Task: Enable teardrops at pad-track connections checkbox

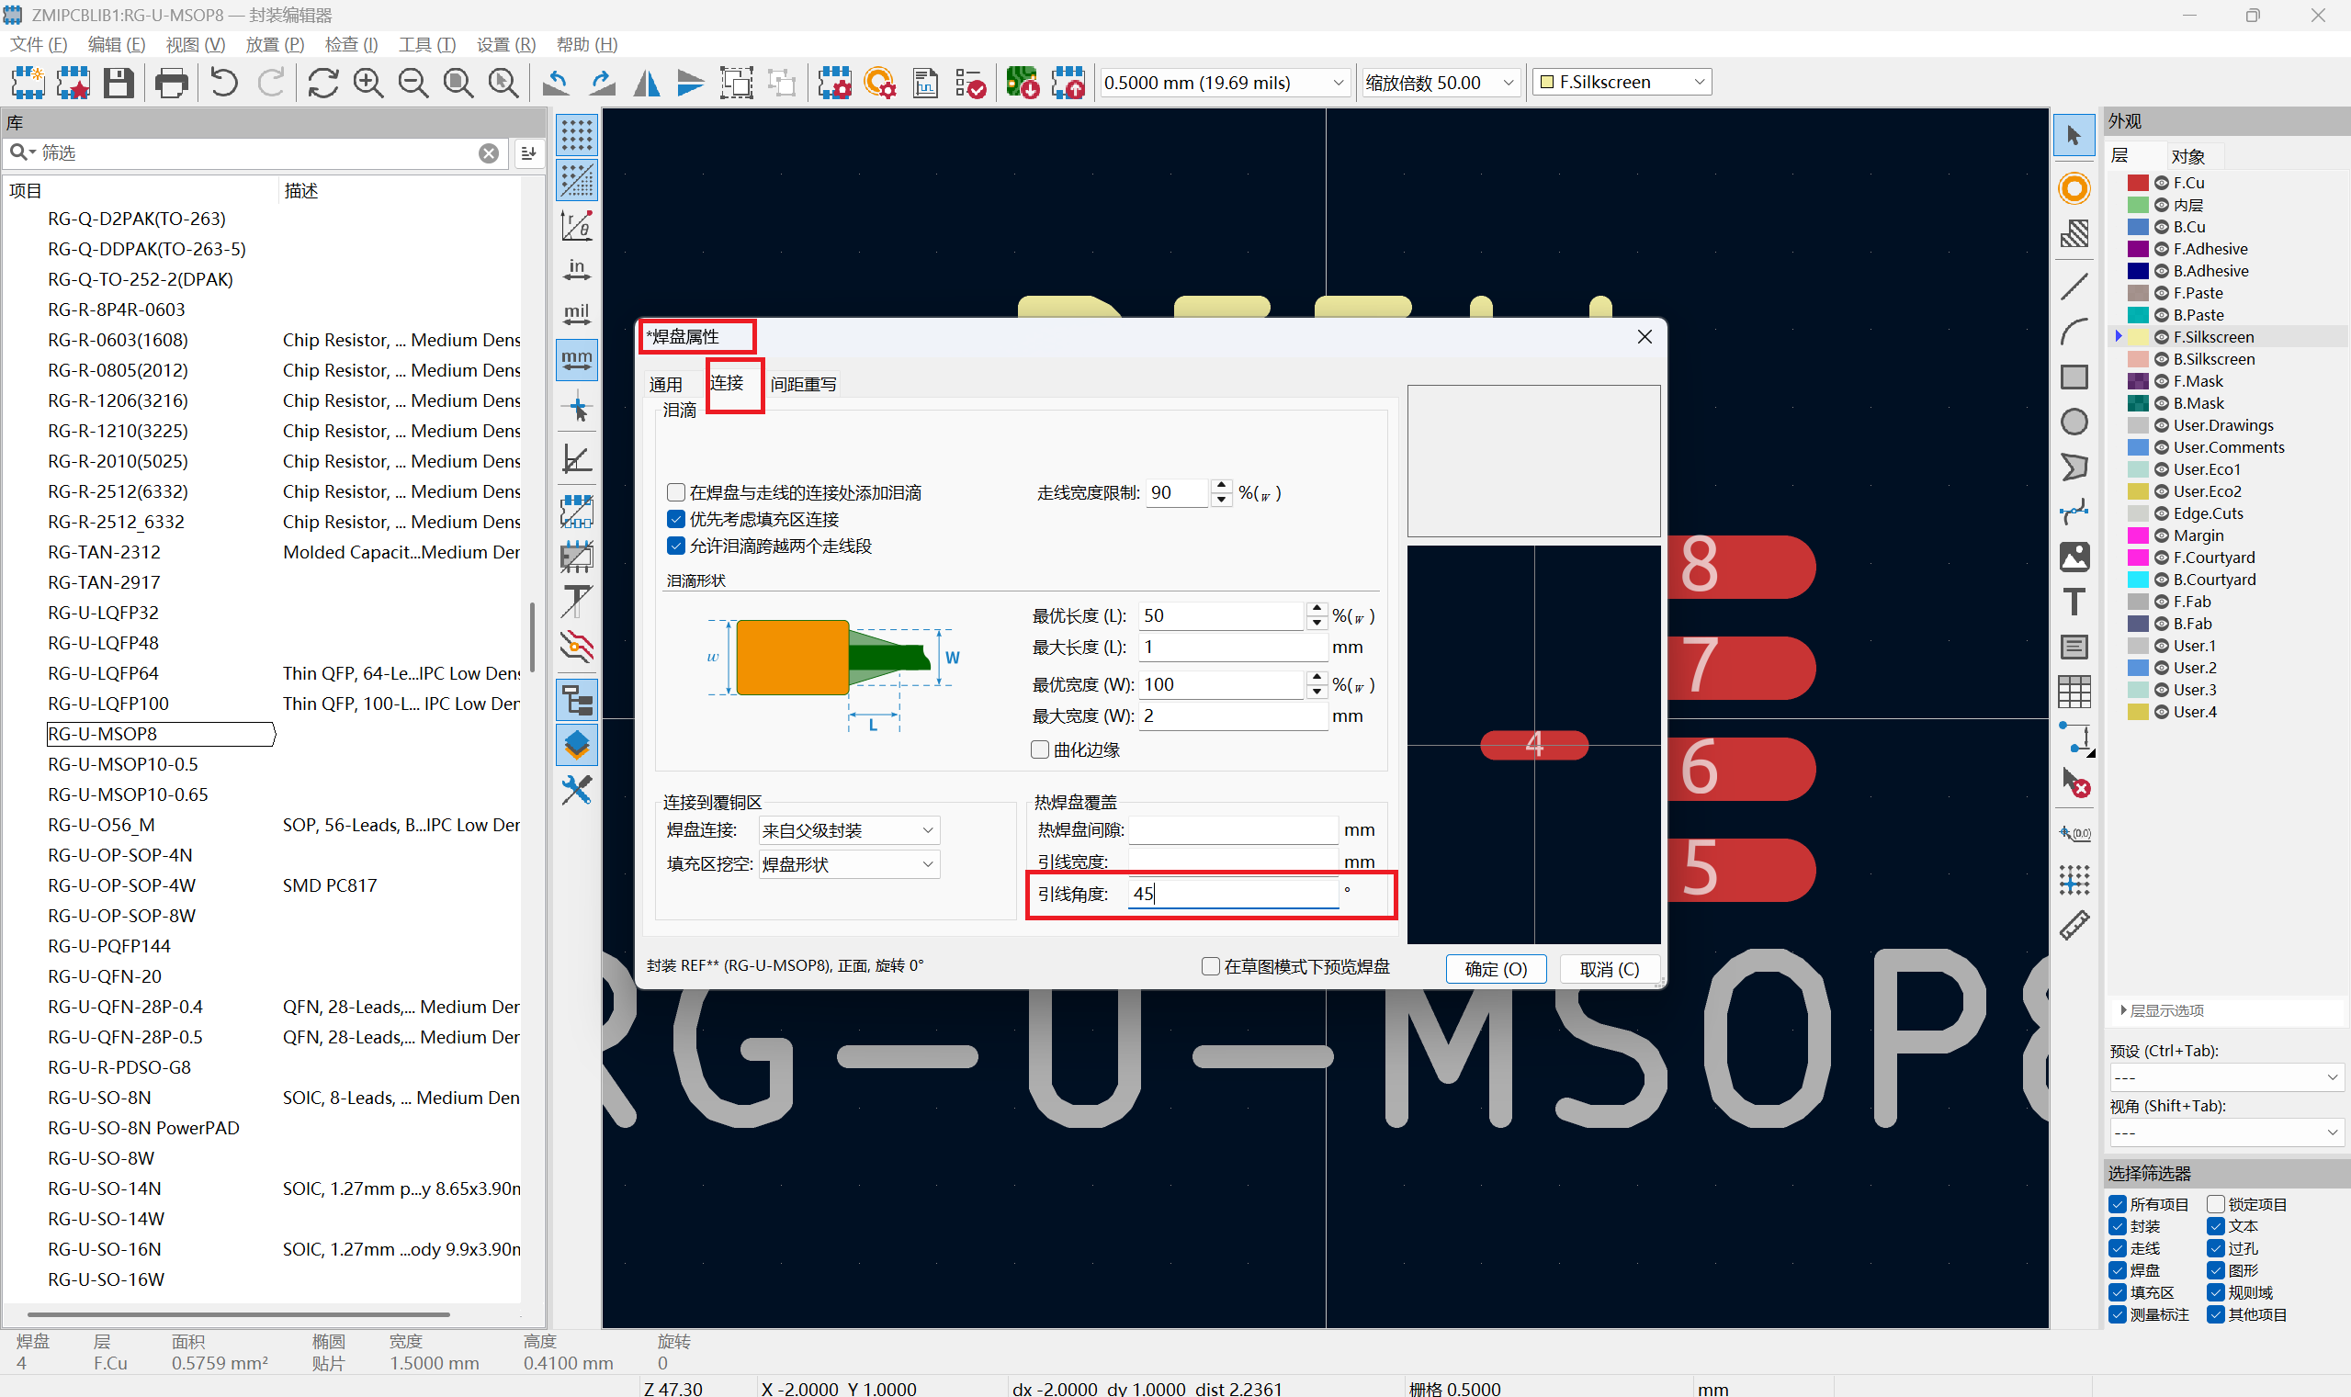Action: tap(675, 492)
